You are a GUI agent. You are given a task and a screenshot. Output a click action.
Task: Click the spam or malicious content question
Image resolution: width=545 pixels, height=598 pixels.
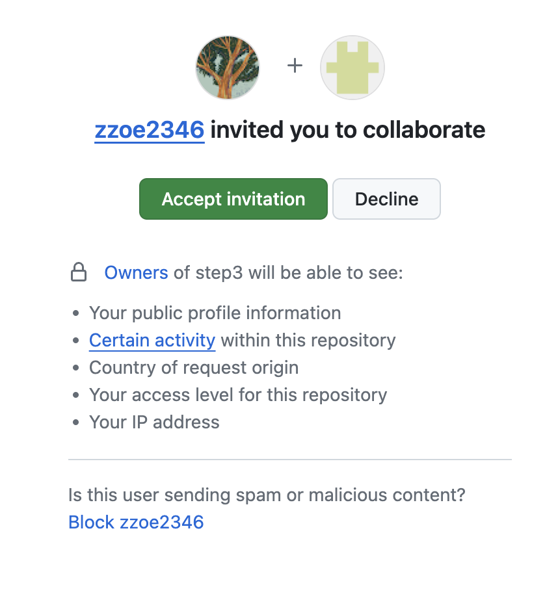[267, 495]
